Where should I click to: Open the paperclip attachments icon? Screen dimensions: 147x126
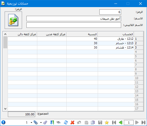point(36,122)
